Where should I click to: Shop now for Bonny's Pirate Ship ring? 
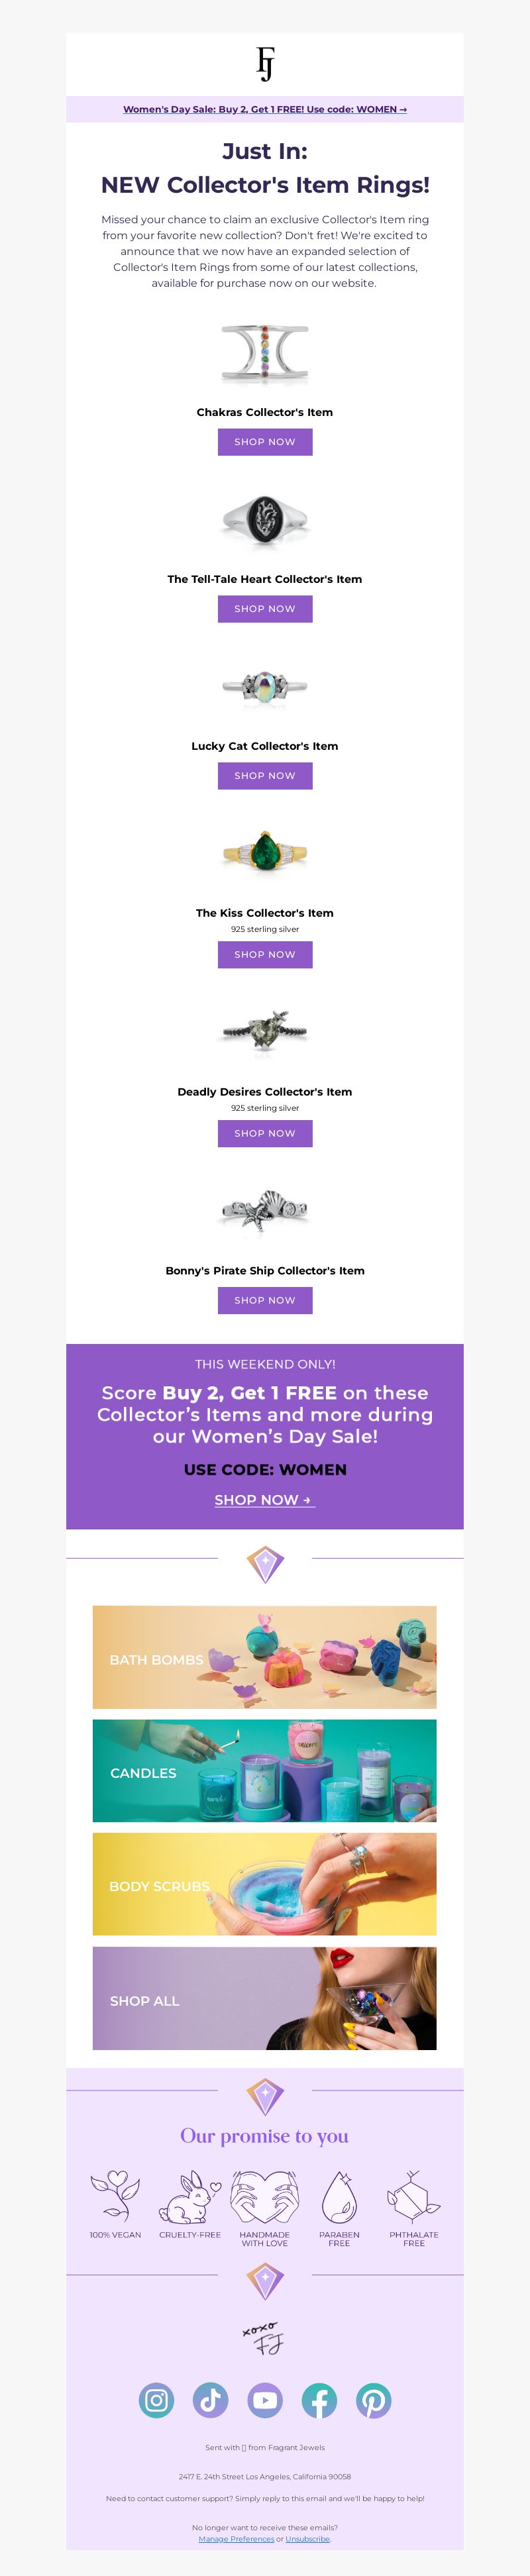265,1301
